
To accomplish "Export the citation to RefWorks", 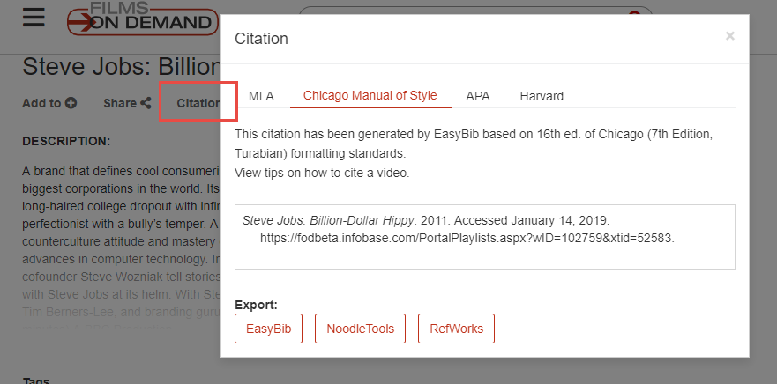I will [x=456, y=329].
